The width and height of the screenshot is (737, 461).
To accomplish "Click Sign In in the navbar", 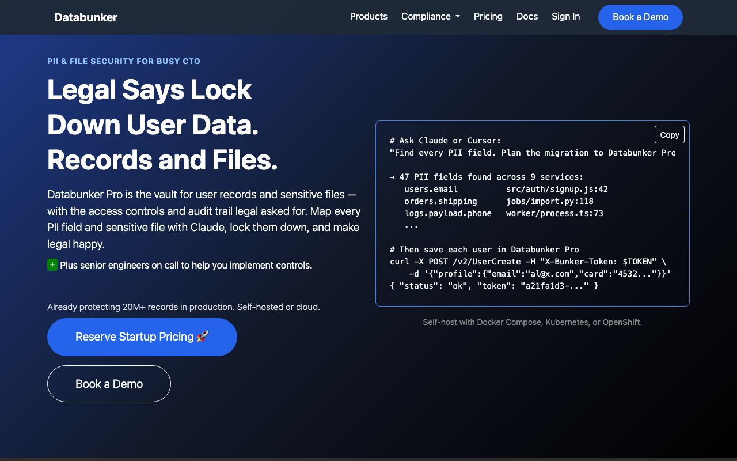I will click(x=565, y=17).
